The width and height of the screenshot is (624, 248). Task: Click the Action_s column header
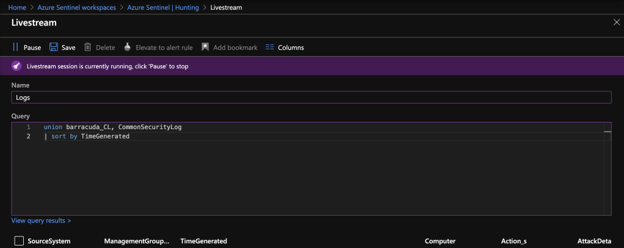(513, 241)
